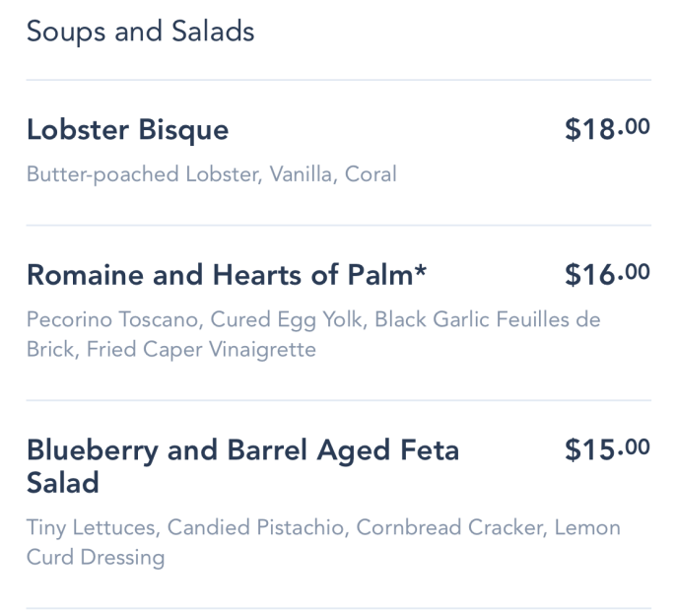Tap the Cornbread Cracker text

coord(451,528)
